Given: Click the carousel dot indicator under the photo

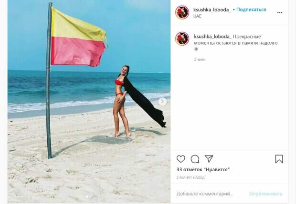Looking at the screenshot, I should tap(87, 197).
